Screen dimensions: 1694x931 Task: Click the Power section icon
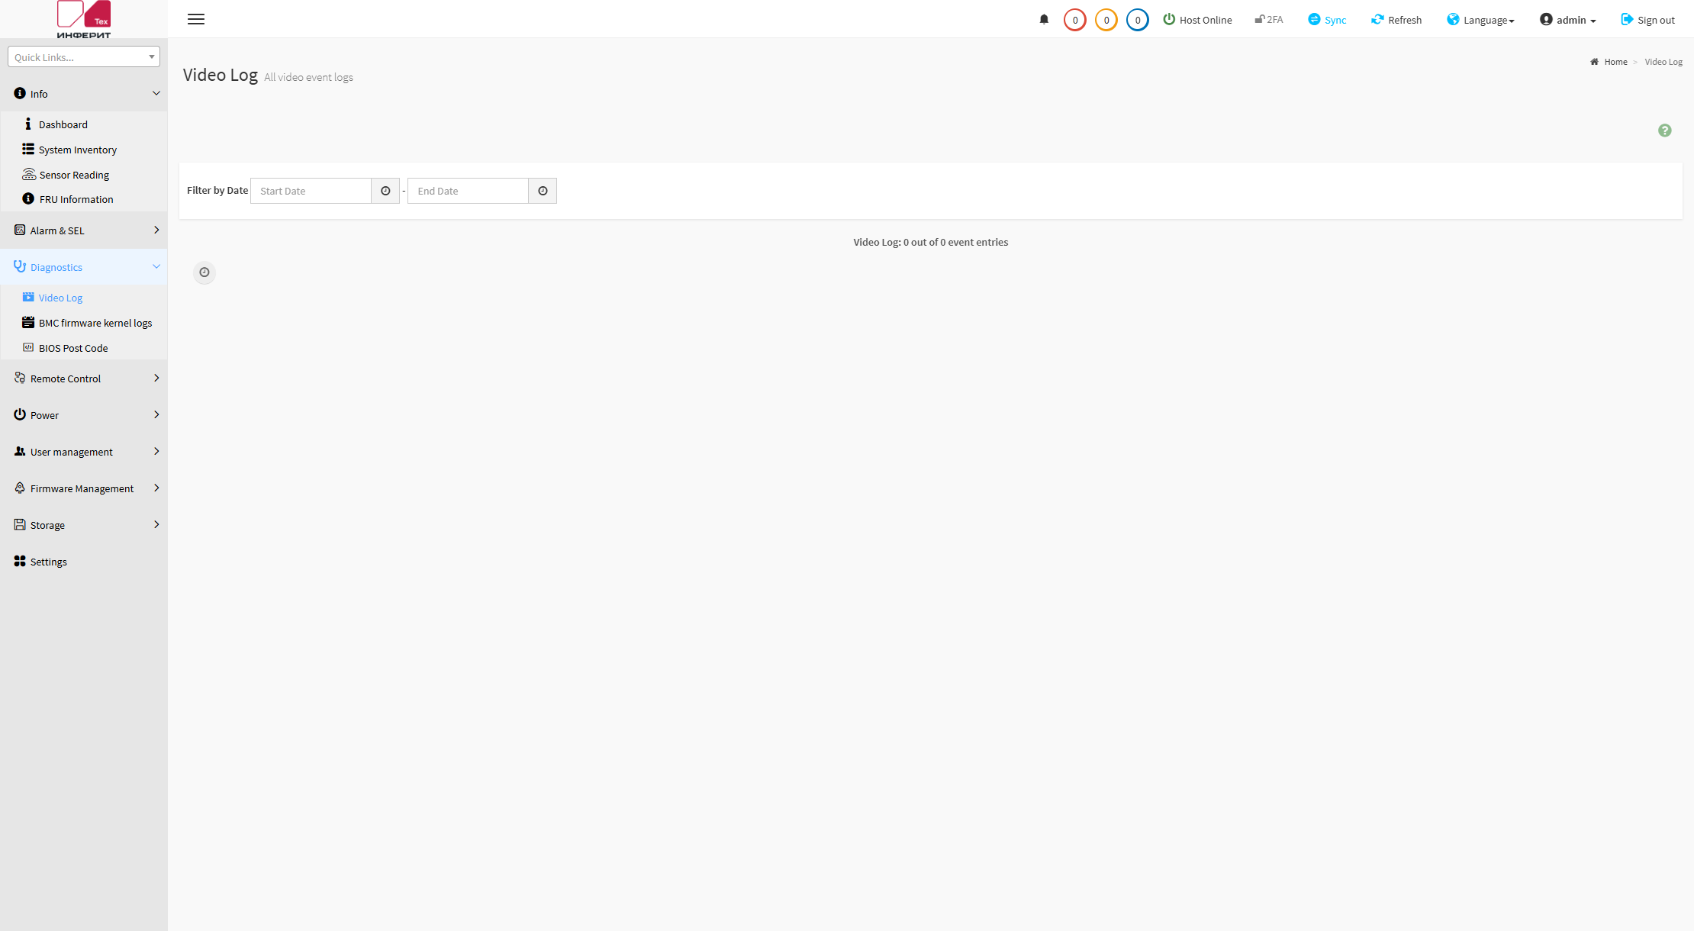[20, 414]
